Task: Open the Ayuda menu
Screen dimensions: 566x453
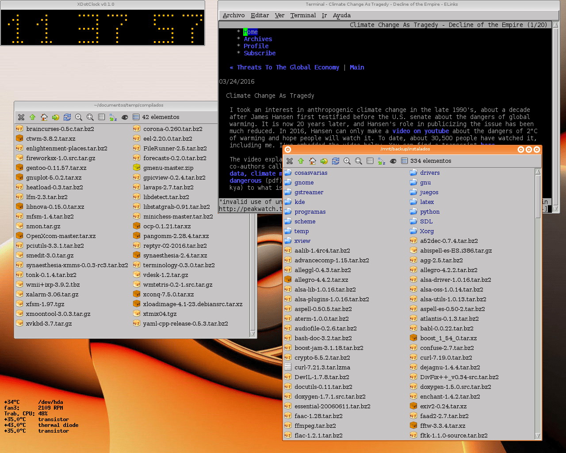Action: point(342,15)
